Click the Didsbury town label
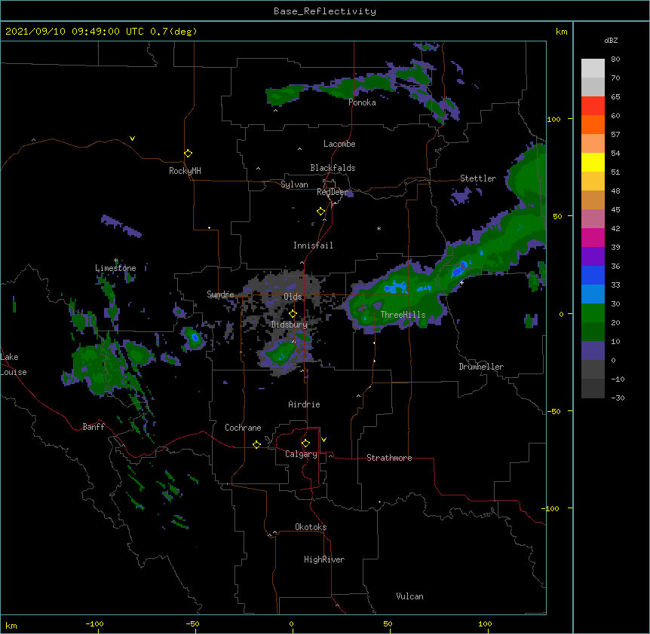The image size is (650, 634). [290, 325]
